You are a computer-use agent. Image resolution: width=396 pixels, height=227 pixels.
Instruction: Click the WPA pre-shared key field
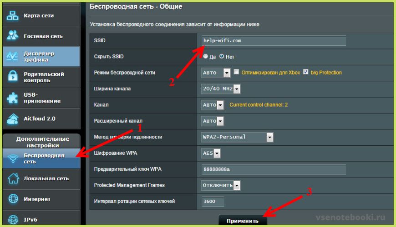pyautogui.click(x=273, y=169)
